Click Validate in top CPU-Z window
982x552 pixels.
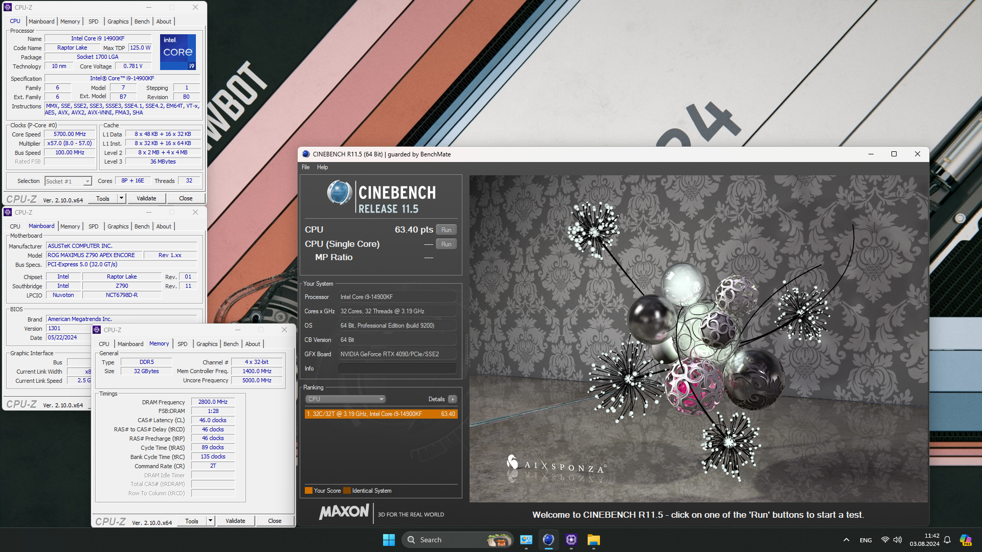click(x=146, y=198)
